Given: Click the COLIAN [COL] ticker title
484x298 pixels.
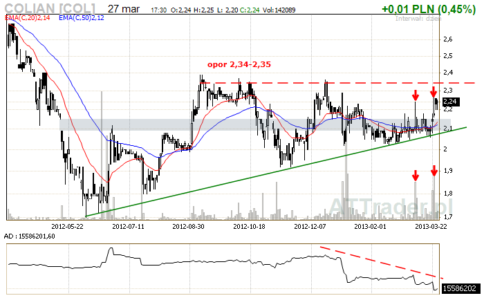Looking at the screenshot, I should click(x=50, y=9).
